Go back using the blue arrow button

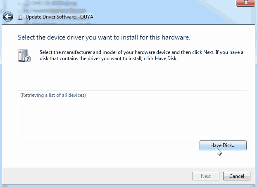(8, 16)
